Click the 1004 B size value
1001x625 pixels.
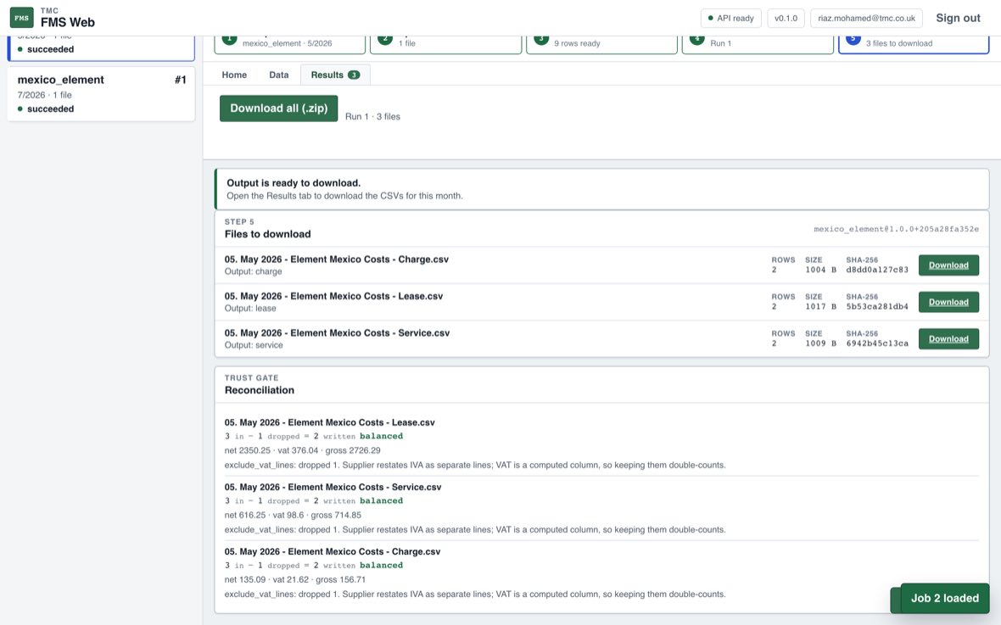(x=821, y=270)
